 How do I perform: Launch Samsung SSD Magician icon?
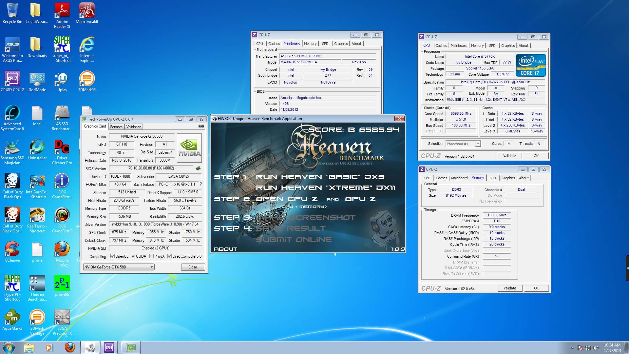click(12, 152)
